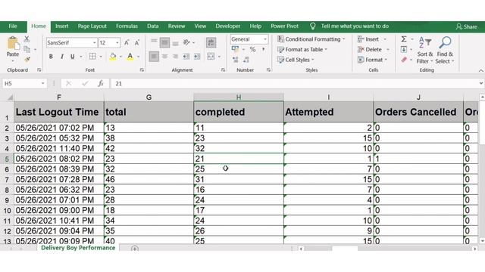
Task: Toggle Top Align button
Action: coord(154,42)
